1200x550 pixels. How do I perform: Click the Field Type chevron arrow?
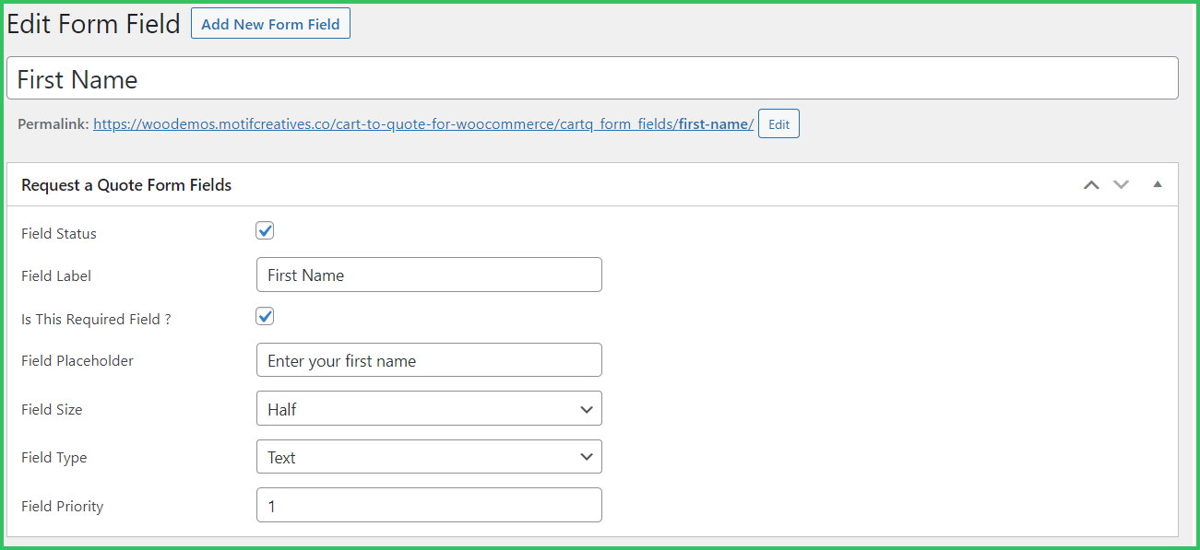tap(587, 457)
